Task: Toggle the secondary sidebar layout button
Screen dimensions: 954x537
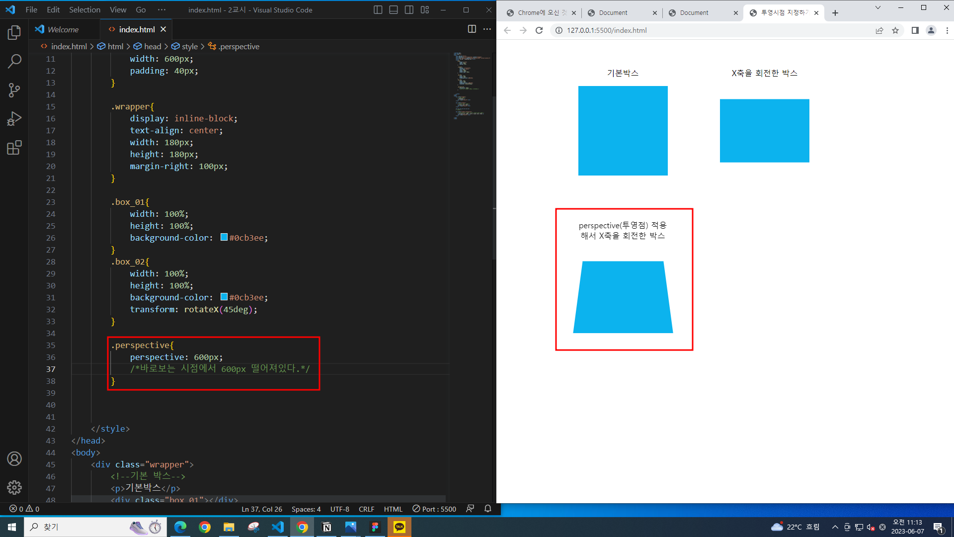Action: (x=409, y=10)
